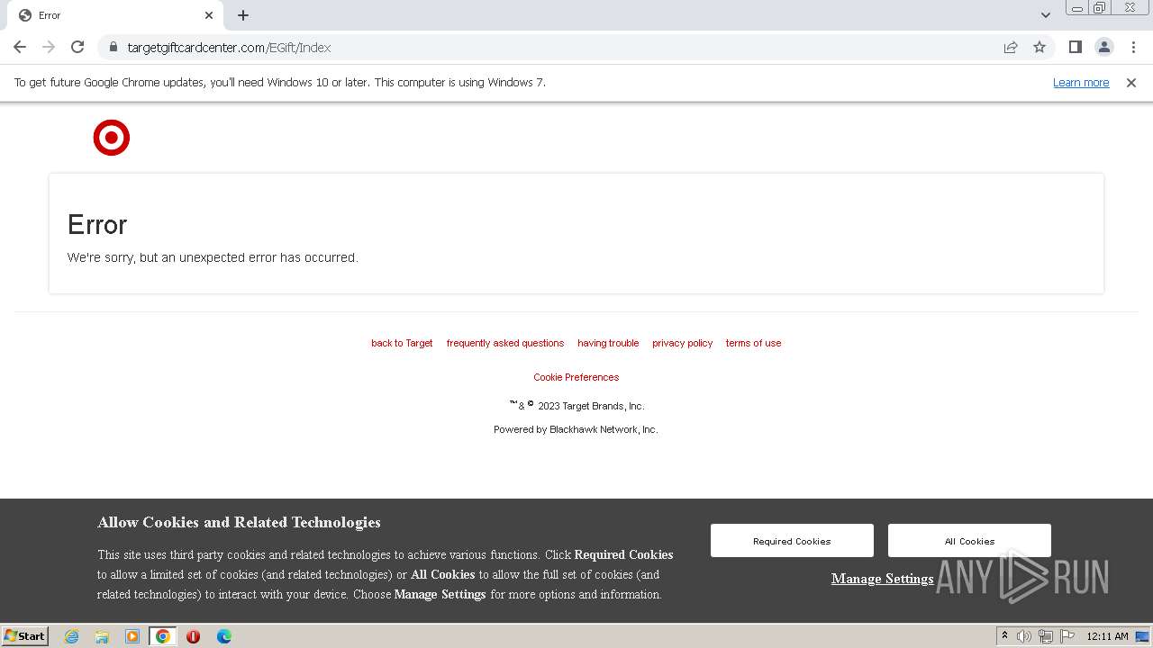The height and width of the screenshot is (648, 1153).
Task: Open Microsoft Edge taskbar icon
Action: tap(224, 636)
